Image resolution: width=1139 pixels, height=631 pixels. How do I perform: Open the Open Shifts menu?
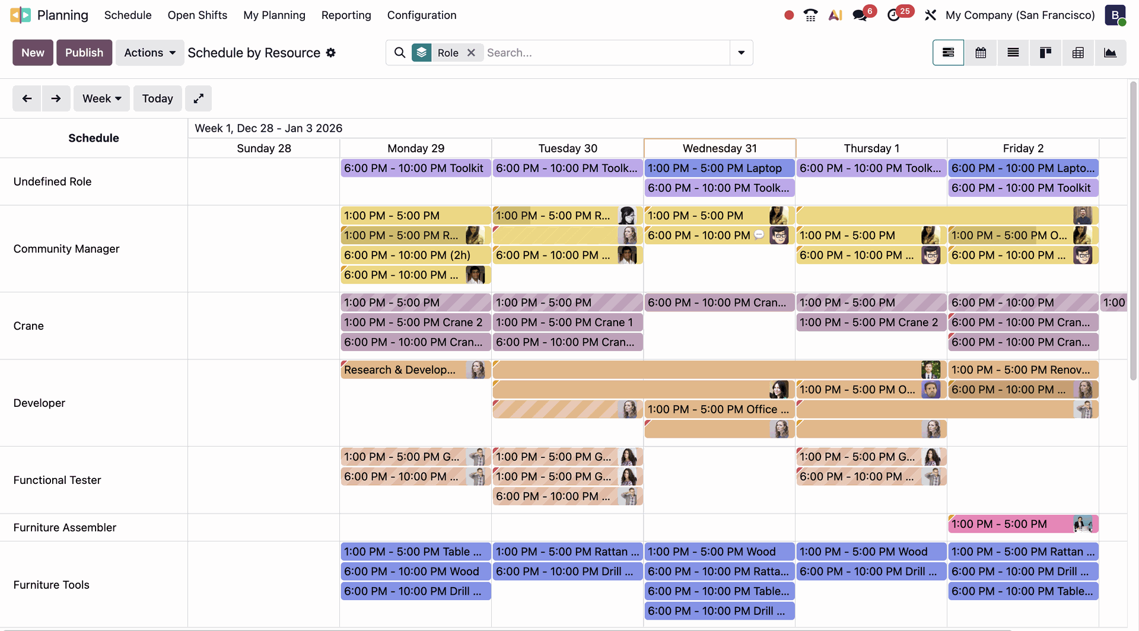(197, 15)
